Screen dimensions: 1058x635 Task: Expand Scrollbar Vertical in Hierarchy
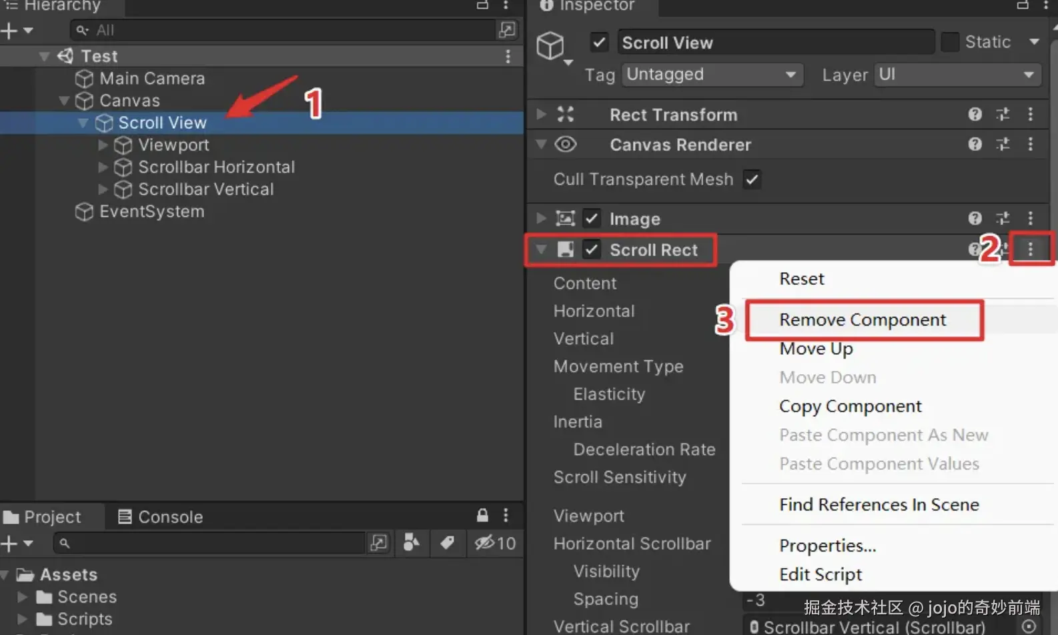(103, 189)
